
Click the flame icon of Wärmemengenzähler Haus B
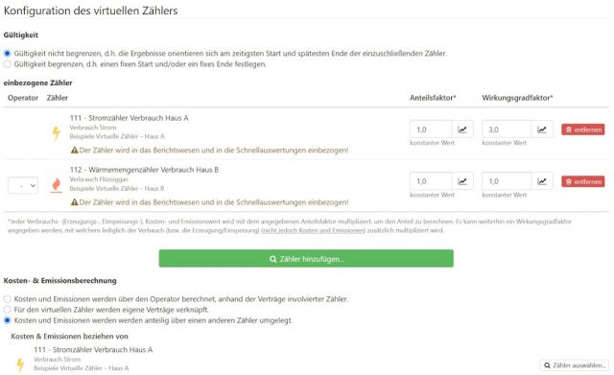[x=57, y=185]
